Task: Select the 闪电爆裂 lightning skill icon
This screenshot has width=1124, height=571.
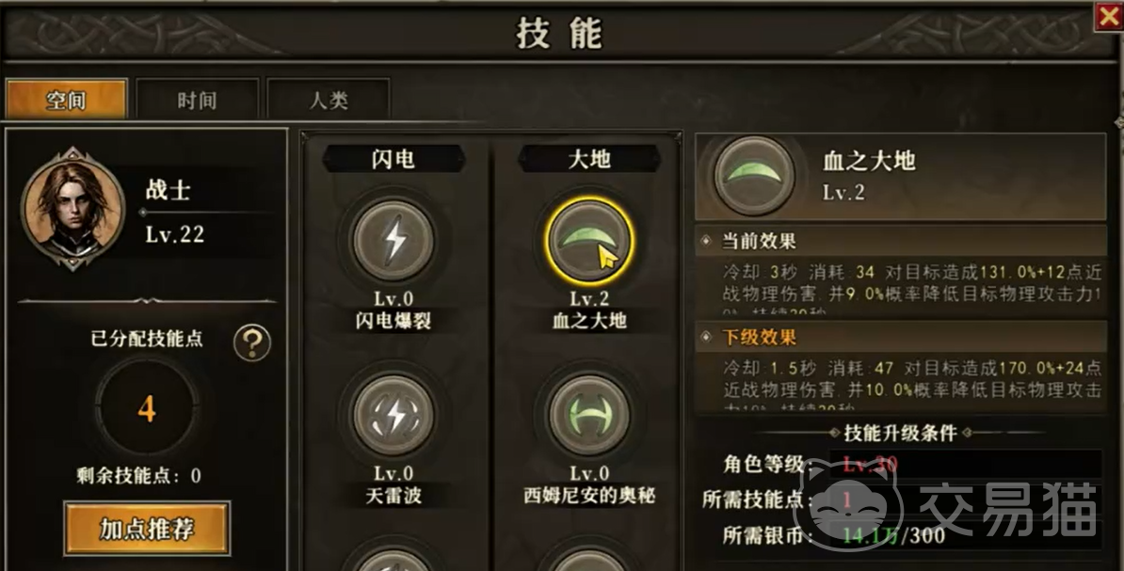Action: [x=393, y=241]
